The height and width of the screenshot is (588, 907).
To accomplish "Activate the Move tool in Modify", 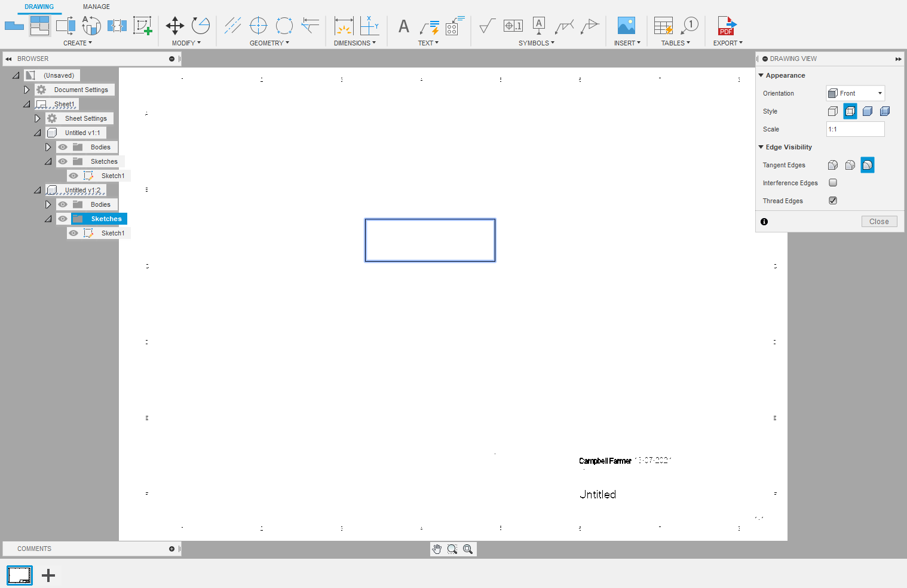I will [x=175, y=26].
